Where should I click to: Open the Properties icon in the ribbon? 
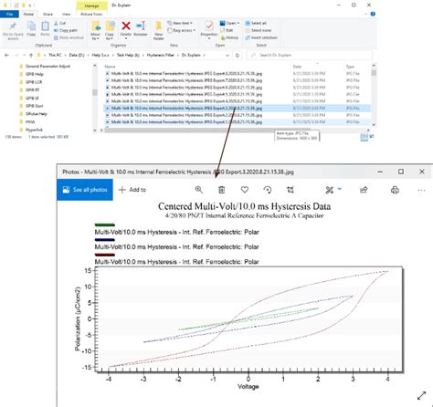209,26
